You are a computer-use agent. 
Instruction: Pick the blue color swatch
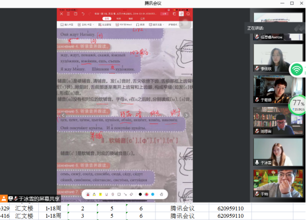(153, 194)
